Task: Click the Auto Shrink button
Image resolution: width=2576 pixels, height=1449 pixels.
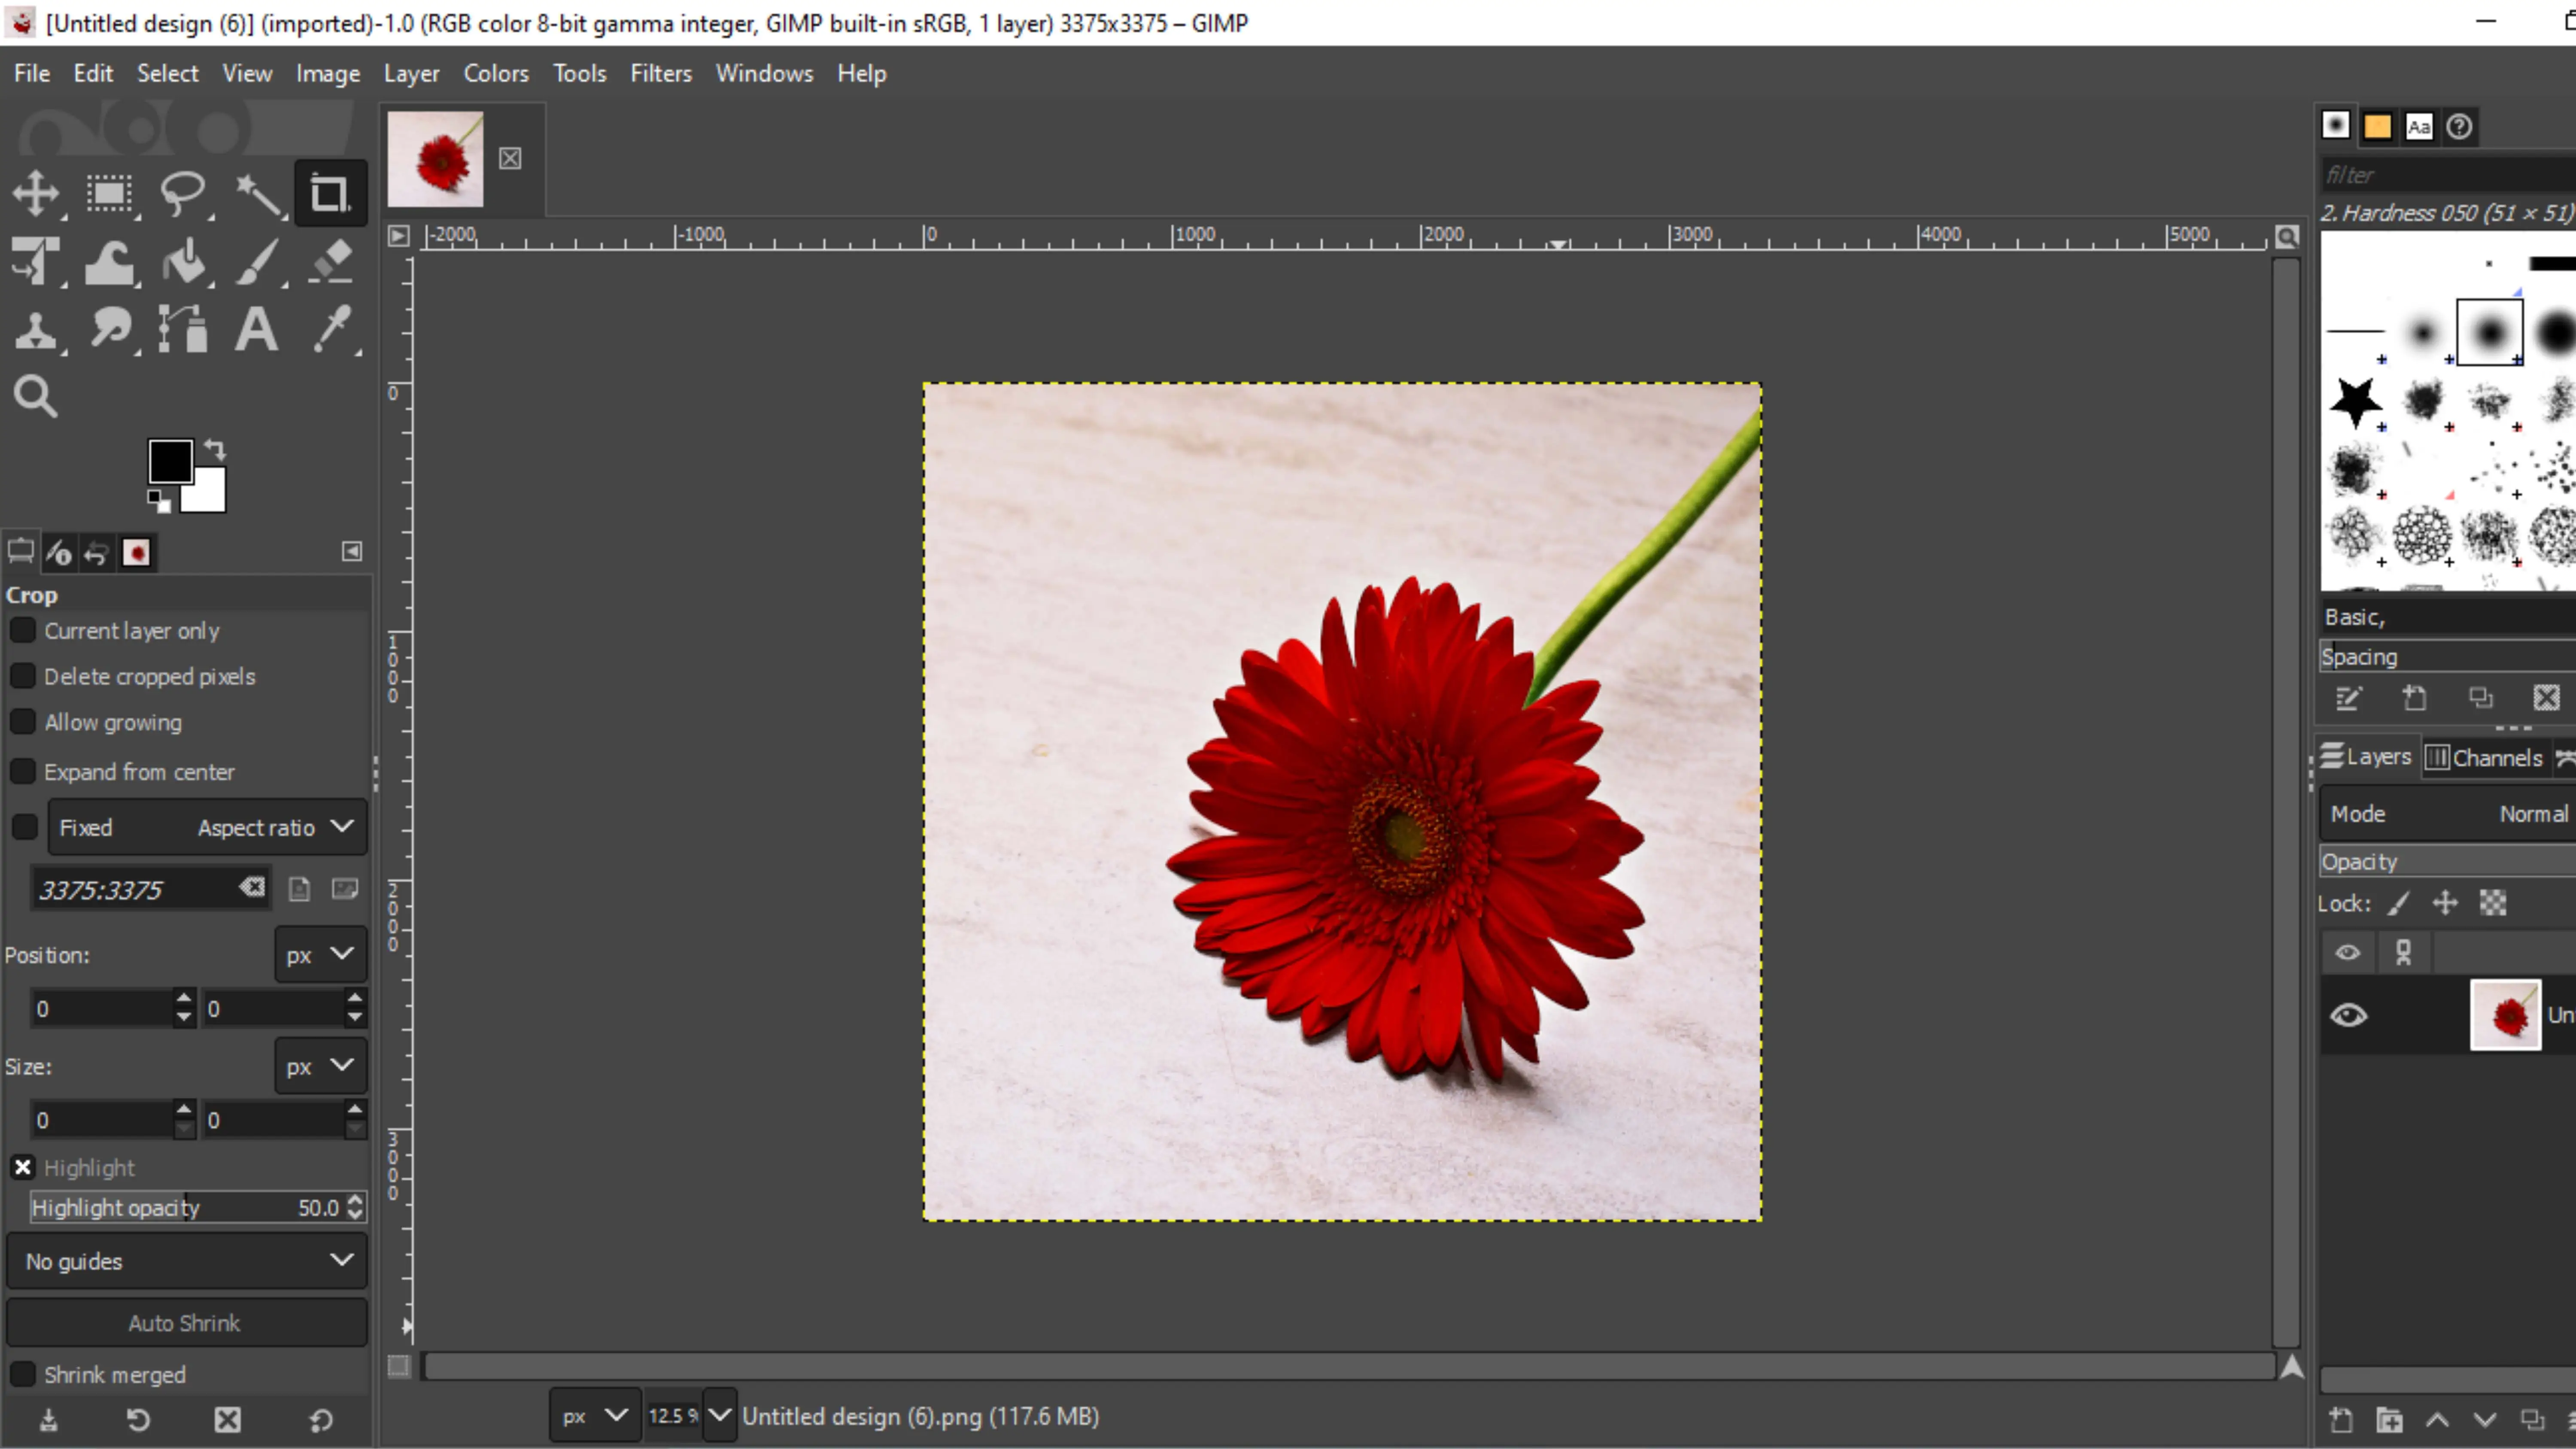Action: coord(187,1323)
